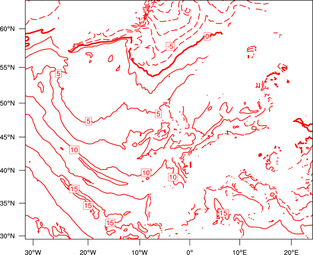Click the boxed -5 contour label
Screen dimensions: 313x255
tap(170, 46)
